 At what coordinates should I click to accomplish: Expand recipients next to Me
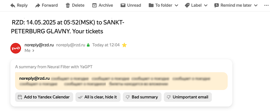point(33,51)
